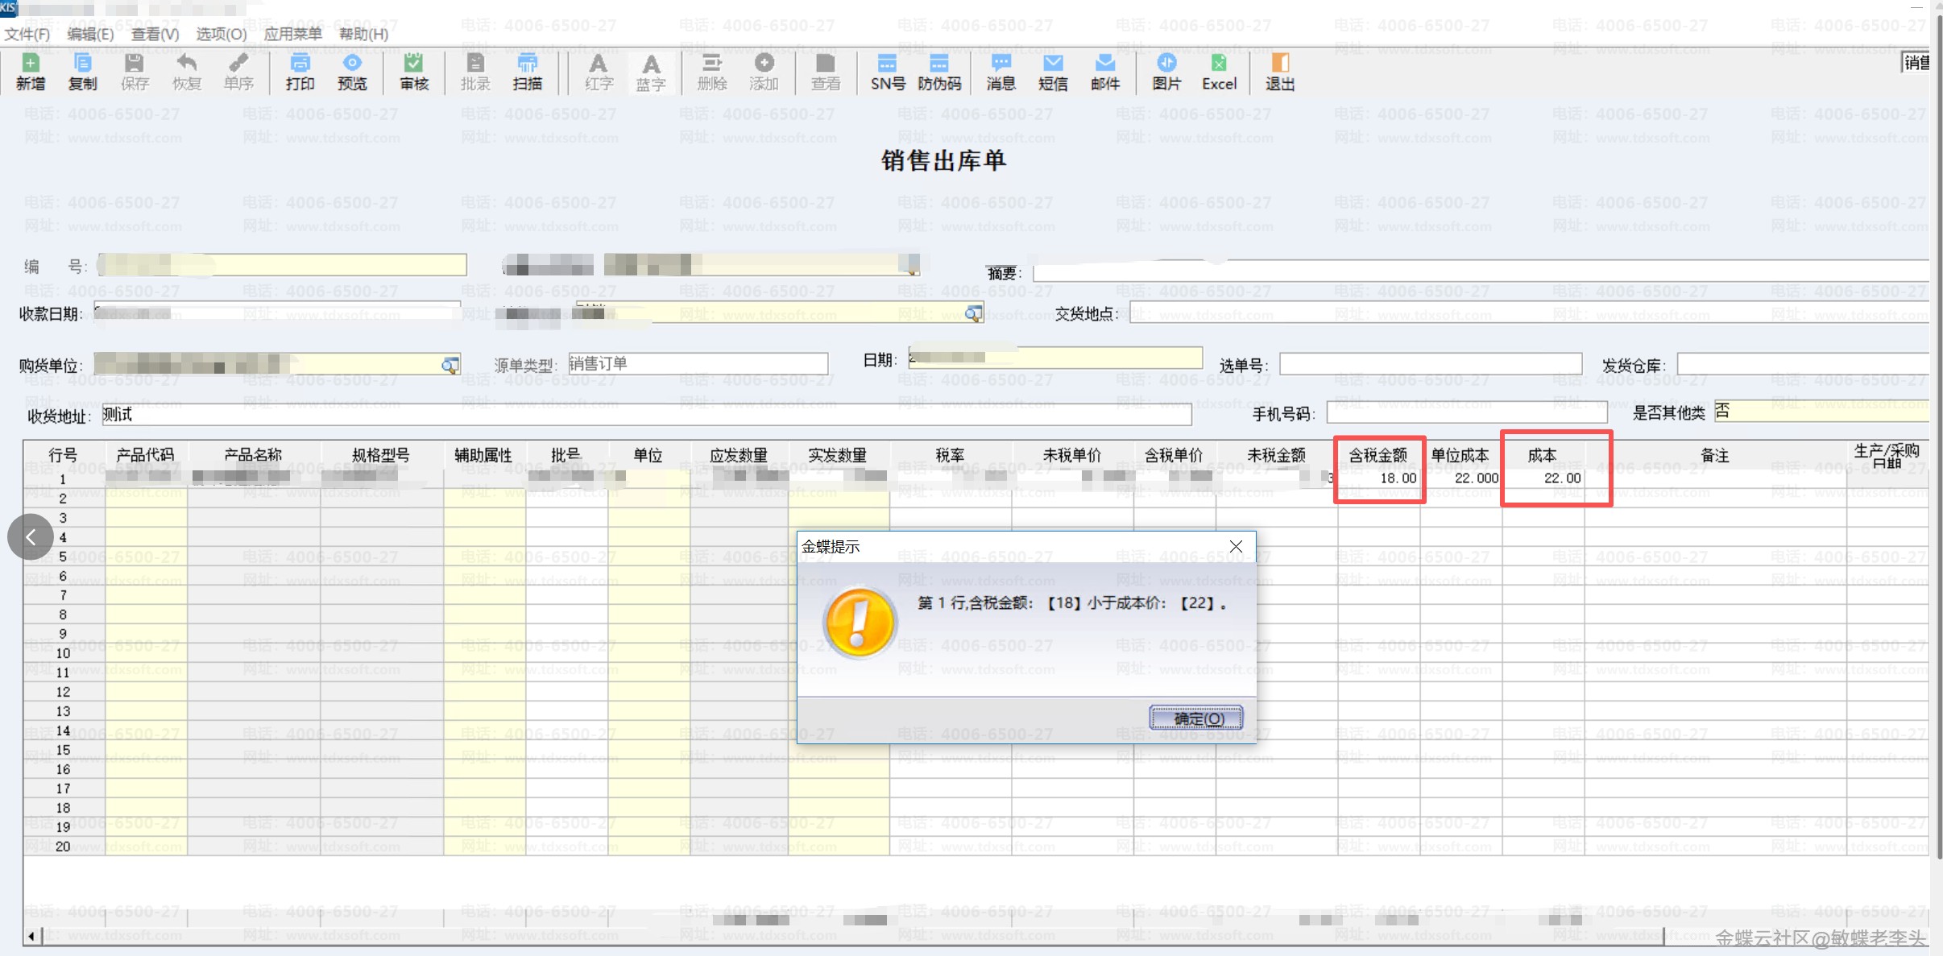Click the 日期 date field
This screenshot has height=956, width=1943.
pyautogui.click(x=1055, y=358)
